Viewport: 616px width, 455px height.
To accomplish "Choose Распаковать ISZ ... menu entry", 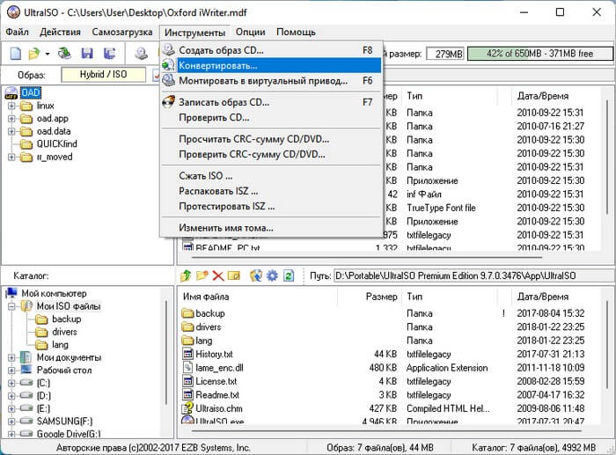I will click(x=271, y=191).
